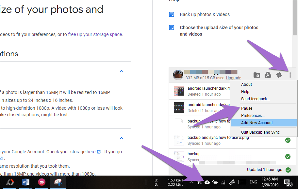Open the three-dot settings menu in Backup and Sync
Viewport: 298px width, 189px height.
[x=290, y=75]
